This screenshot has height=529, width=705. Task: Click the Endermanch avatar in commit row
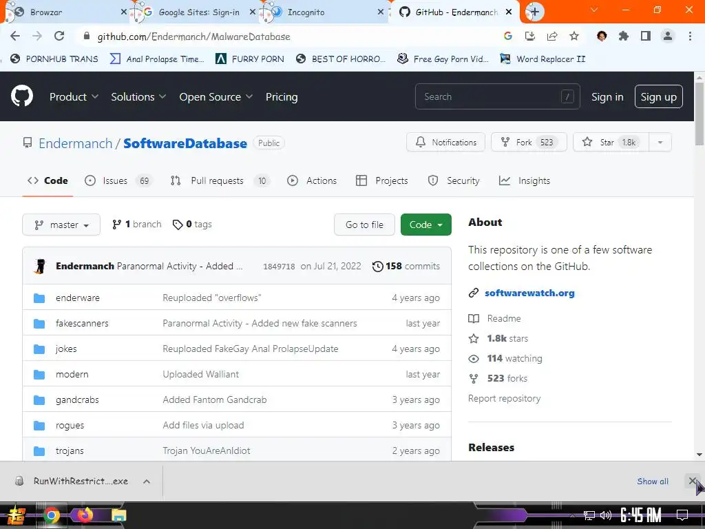tap(40, 267)
